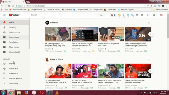Go to Home in sidebar
169x95 pixels.
coord(14,22)
